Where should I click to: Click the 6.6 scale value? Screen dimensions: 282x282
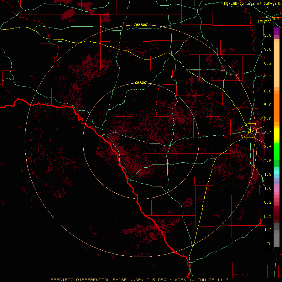(268, 91)
